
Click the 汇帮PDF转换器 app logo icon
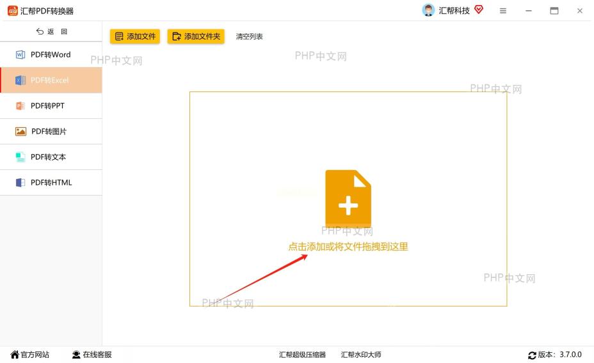tap(13, 11)
